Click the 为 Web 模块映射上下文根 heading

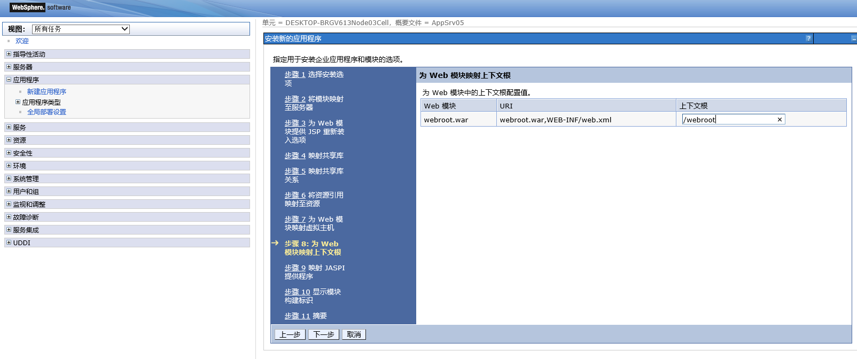(x=465, y=75)
